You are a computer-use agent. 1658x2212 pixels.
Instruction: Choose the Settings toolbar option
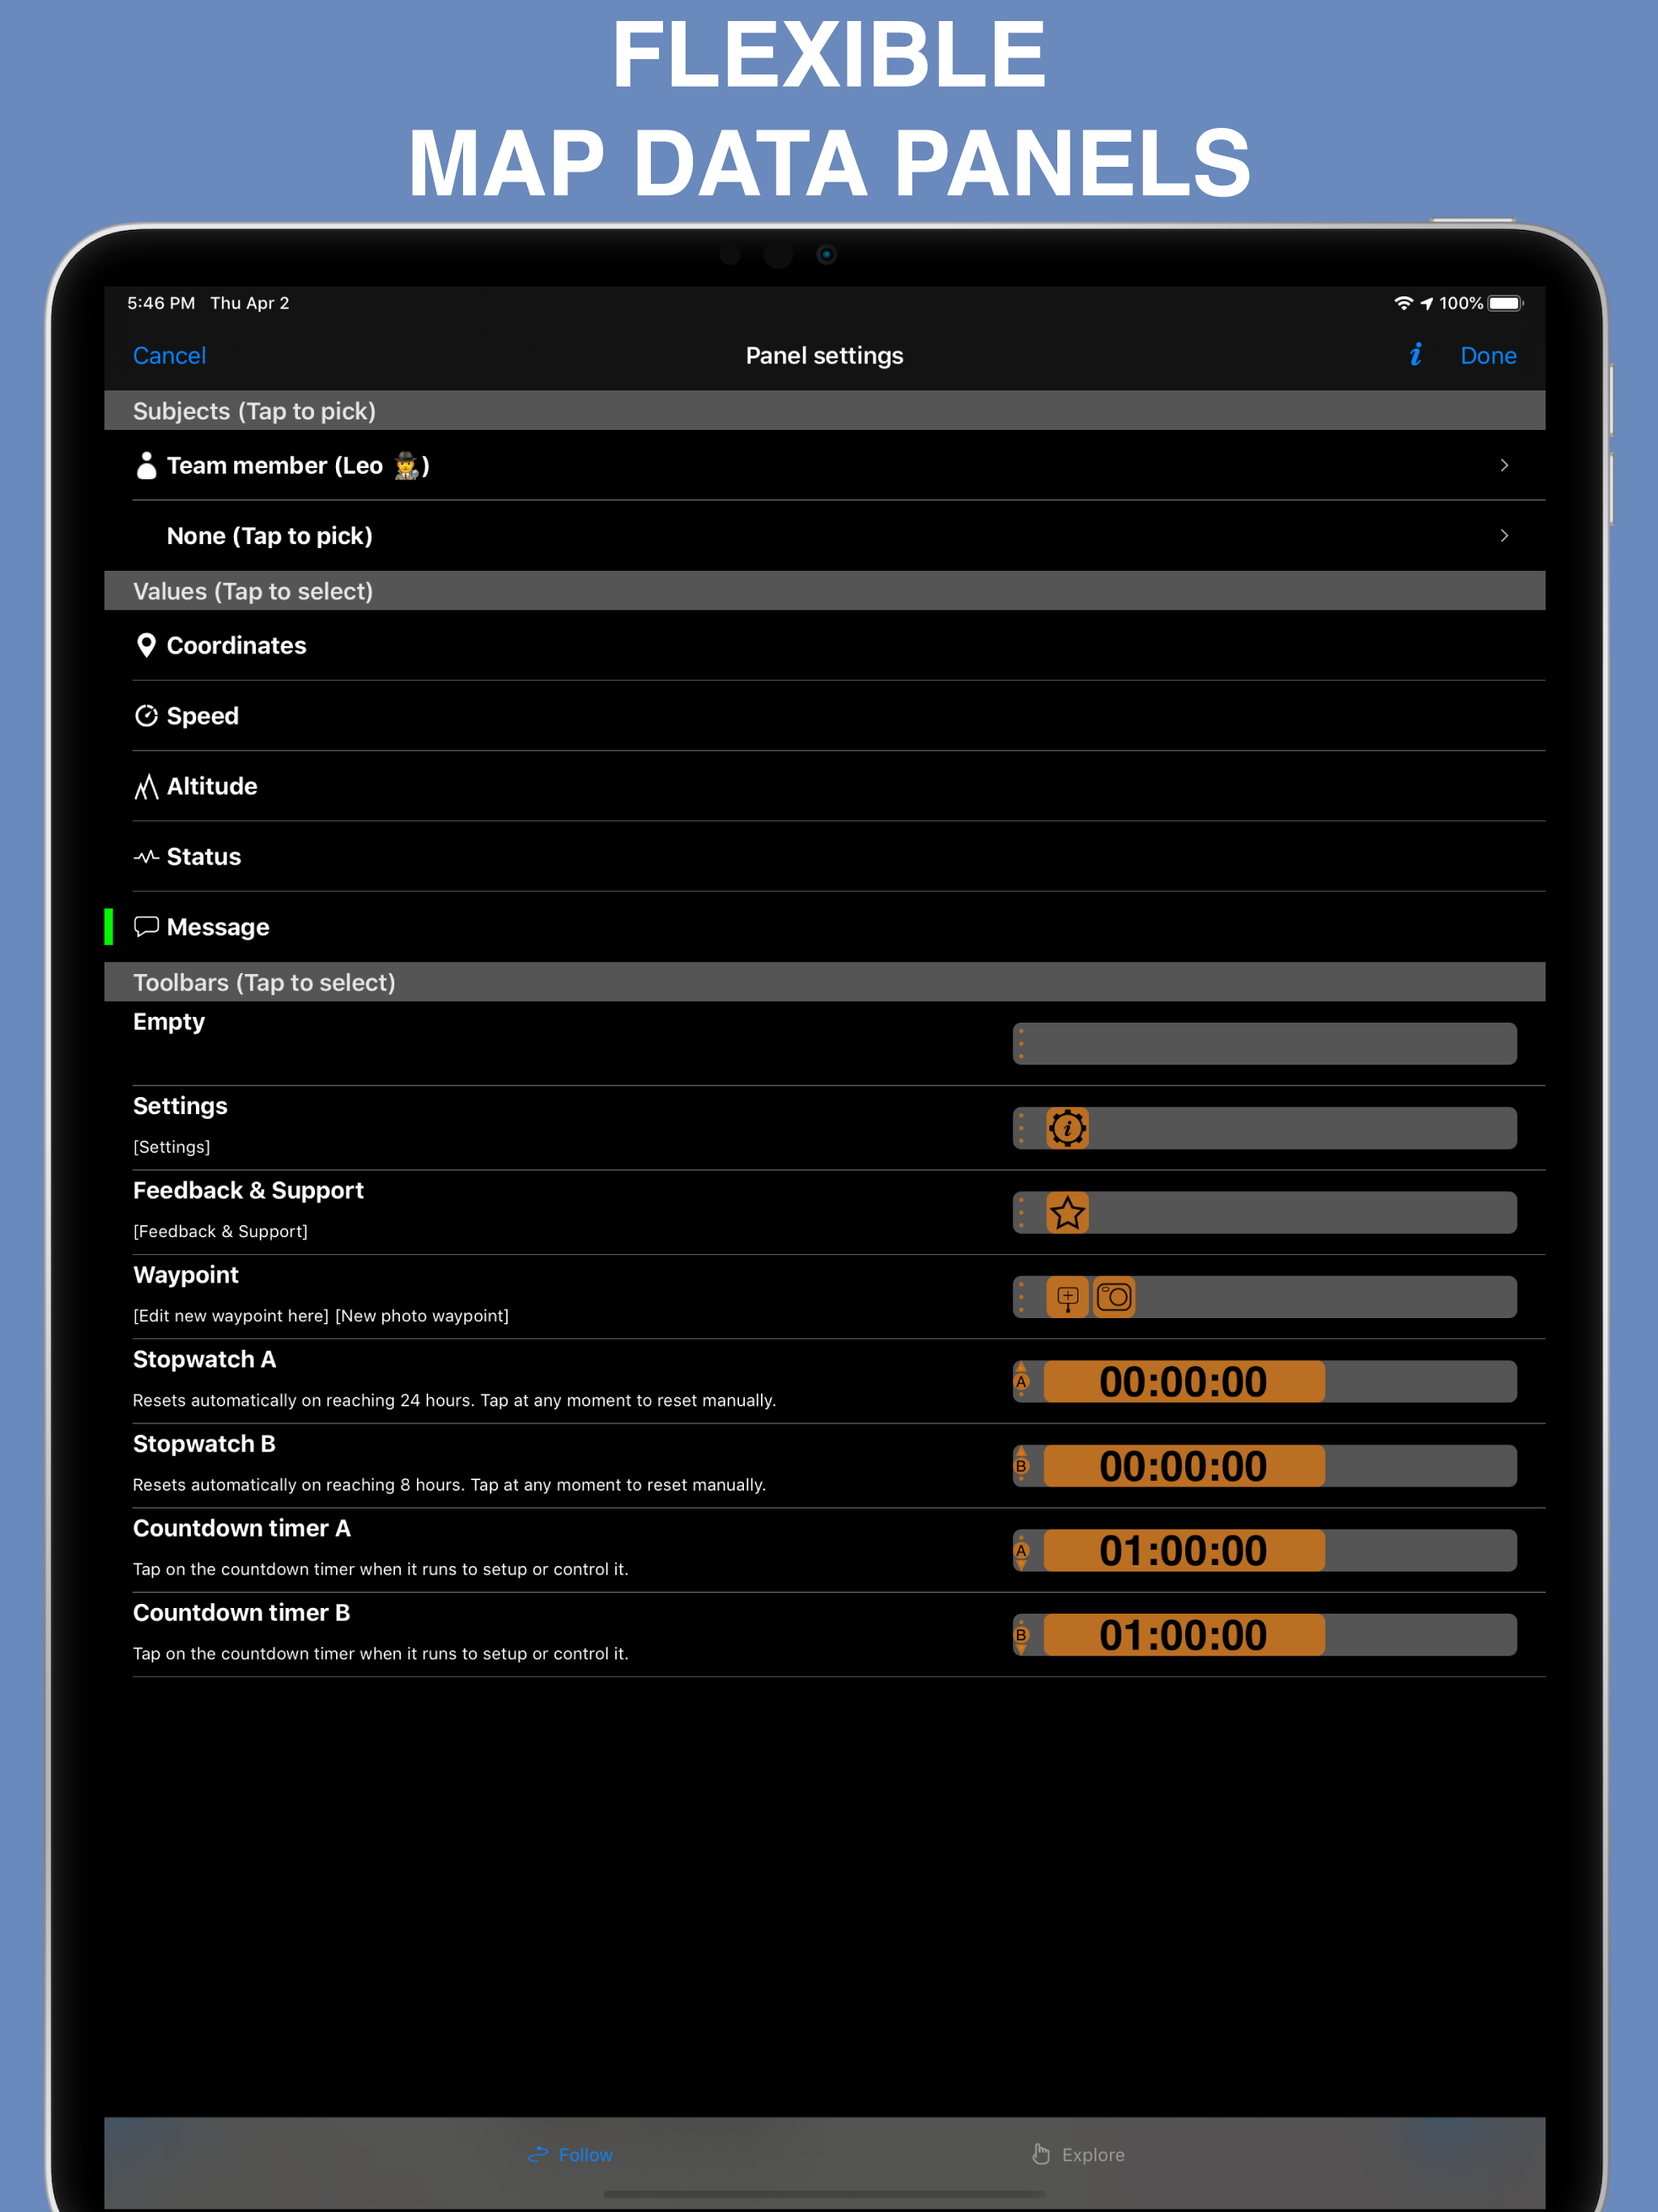click(x=825, y=1129)
